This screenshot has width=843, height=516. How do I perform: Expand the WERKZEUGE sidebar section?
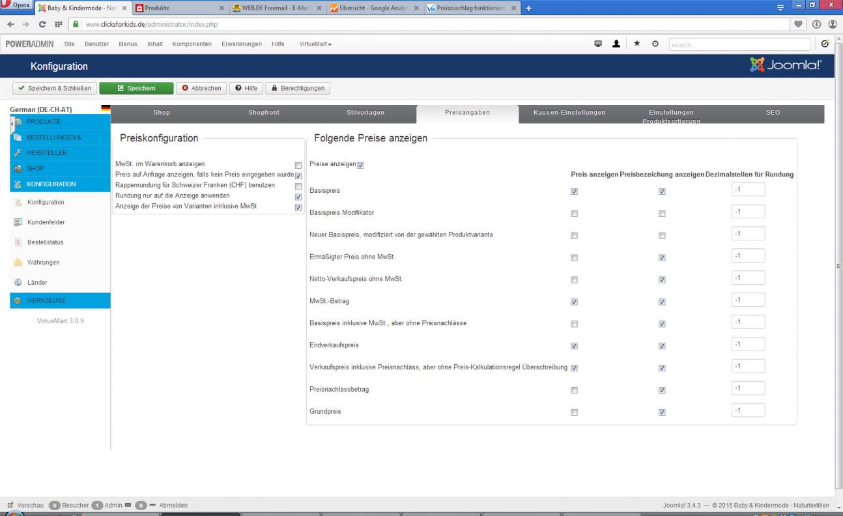(46, 300)
